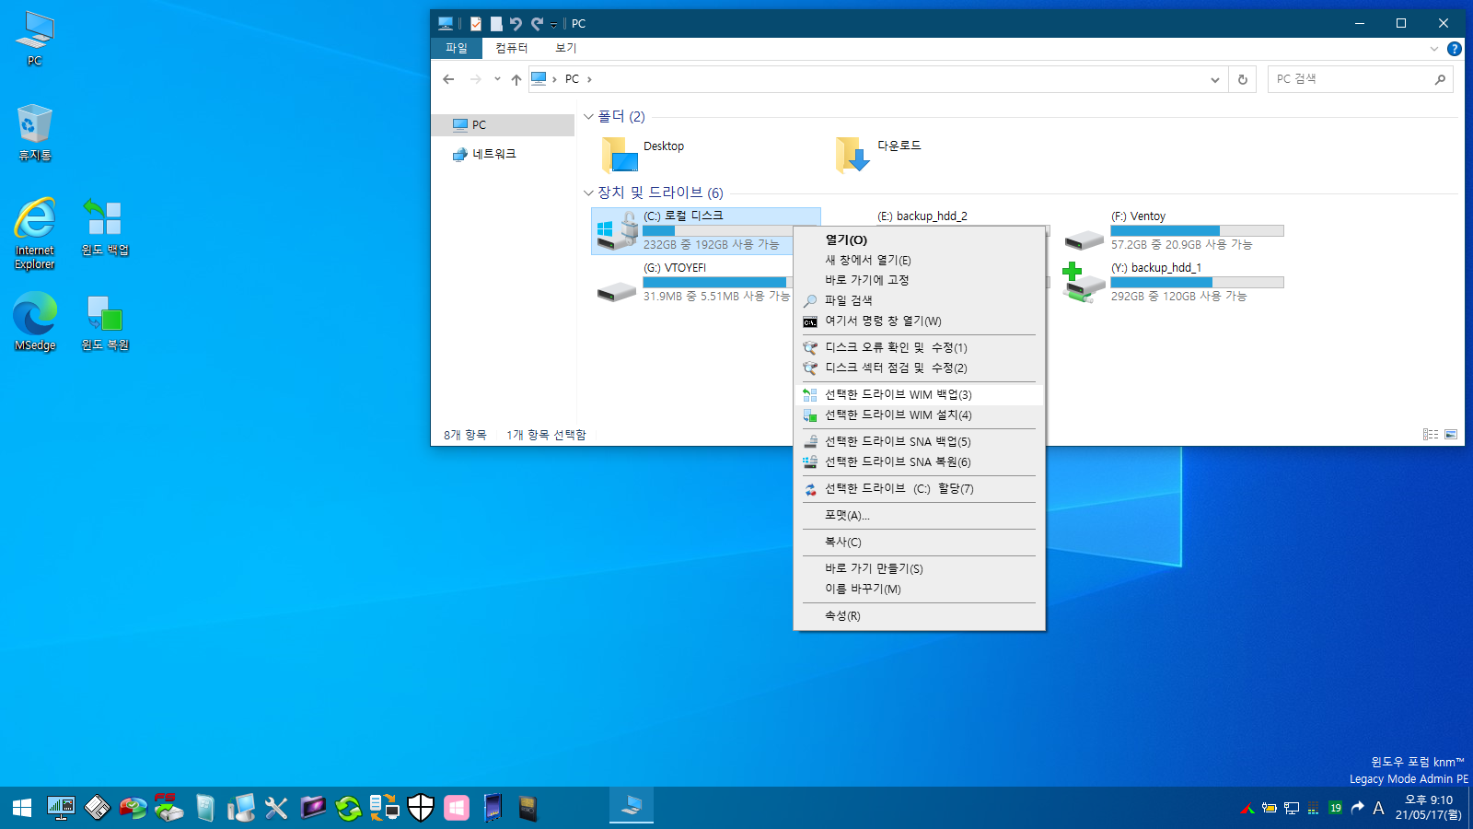Toggle the IME input mode A indicator

1378,808
